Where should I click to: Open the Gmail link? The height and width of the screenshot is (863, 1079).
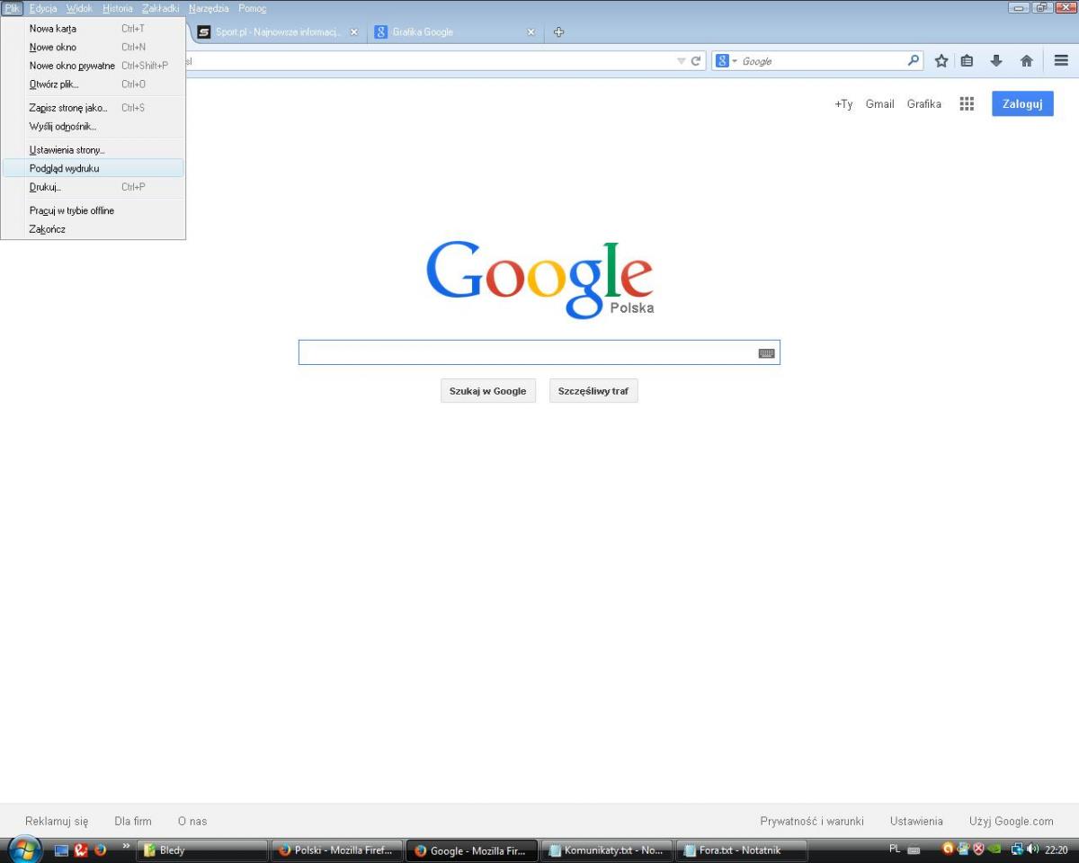[880, 104]
